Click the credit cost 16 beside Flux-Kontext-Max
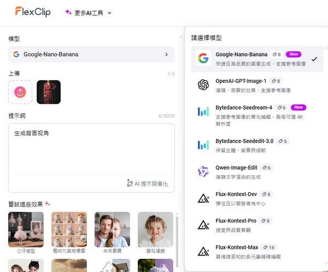This screenshot has width=328, height=272. (x=269, y=247)
